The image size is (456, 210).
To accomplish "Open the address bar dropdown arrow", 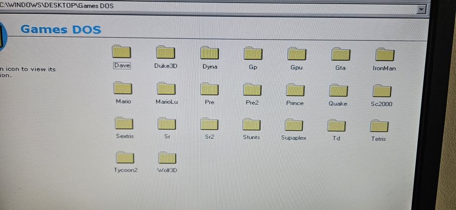I will [421, 9].
